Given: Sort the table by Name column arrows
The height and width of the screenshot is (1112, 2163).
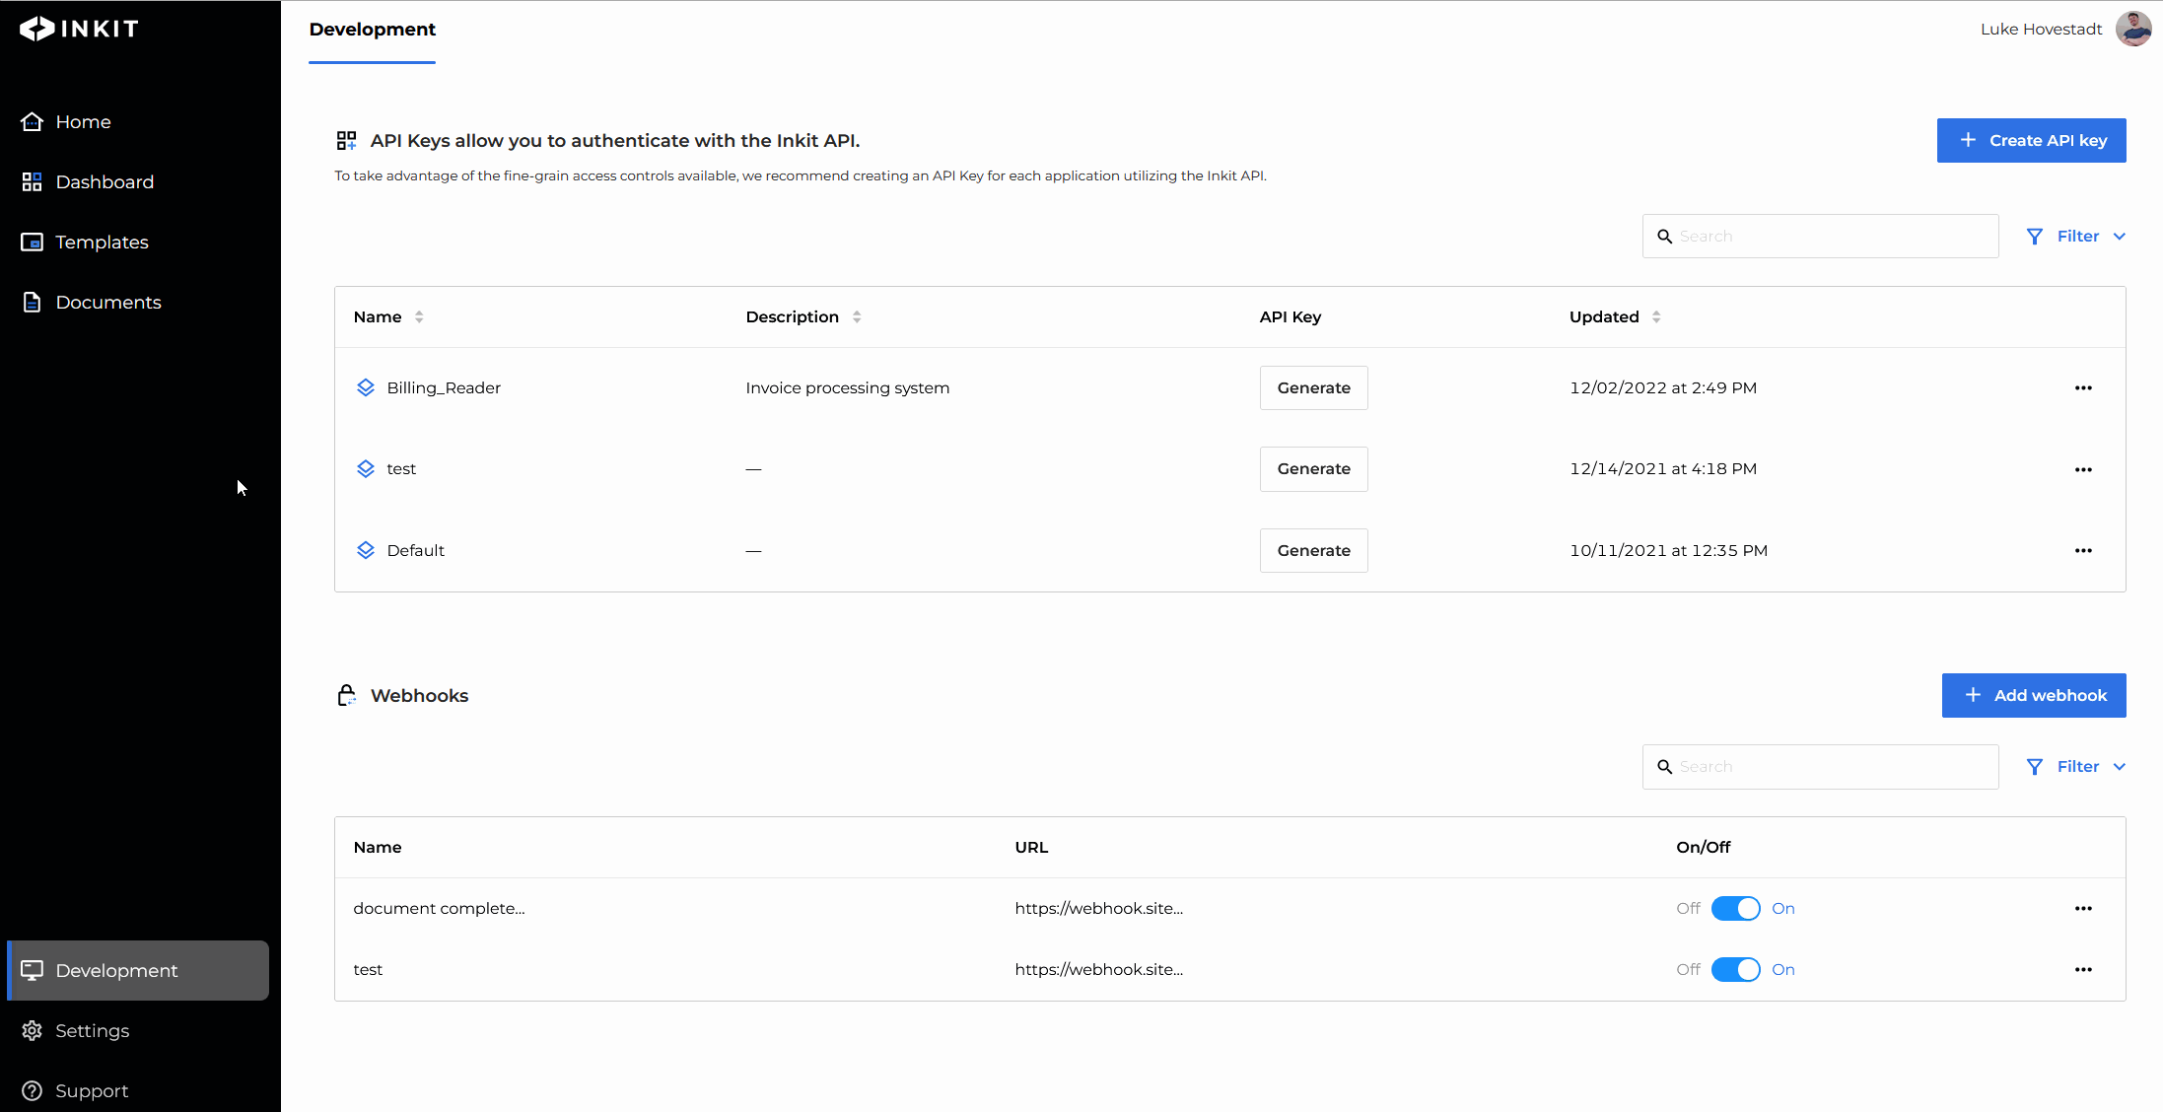Looking at the screenshot, I should click(x=419, y=316).
